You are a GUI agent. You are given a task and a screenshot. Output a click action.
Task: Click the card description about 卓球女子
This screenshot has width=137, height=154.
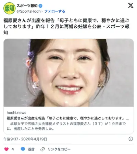(66, 126)
